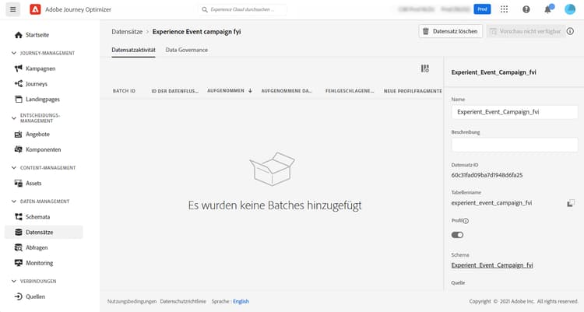This screenshot has width=584, height=312.
Task: Click the Monitoring icon
Action: click(18, 263)
